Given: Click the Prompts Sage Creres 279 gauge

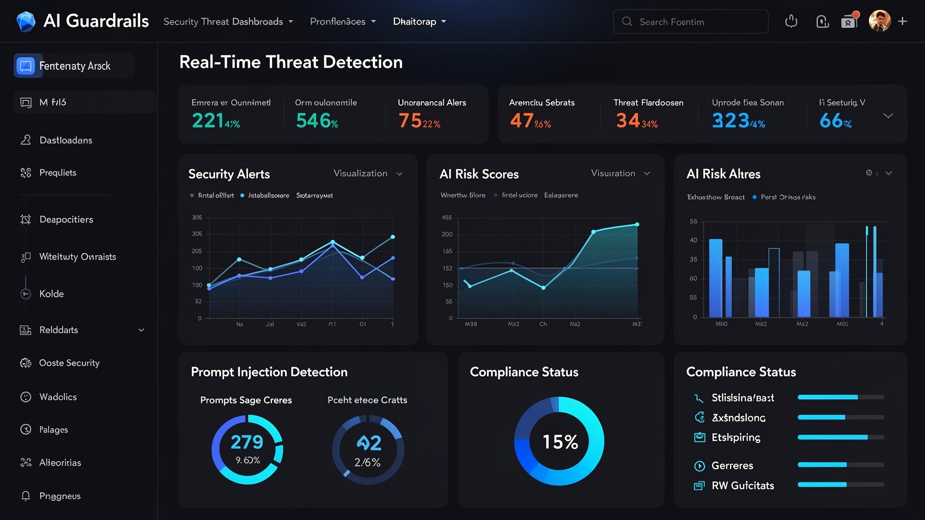Looking at the screenshot, I should [247, 449].
